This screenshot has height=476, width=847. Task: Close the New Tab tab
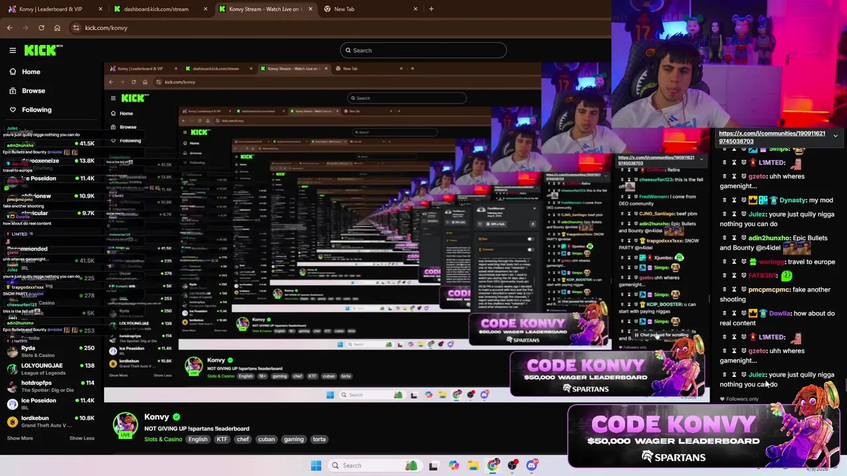[x=416, y=9]
